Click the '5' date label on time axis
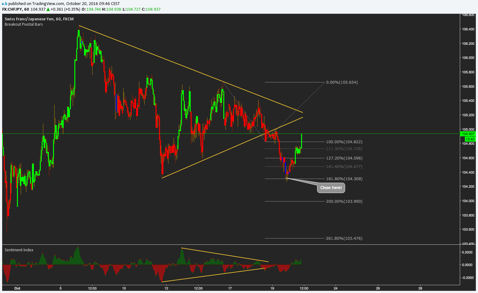 (x=61, y=288)
